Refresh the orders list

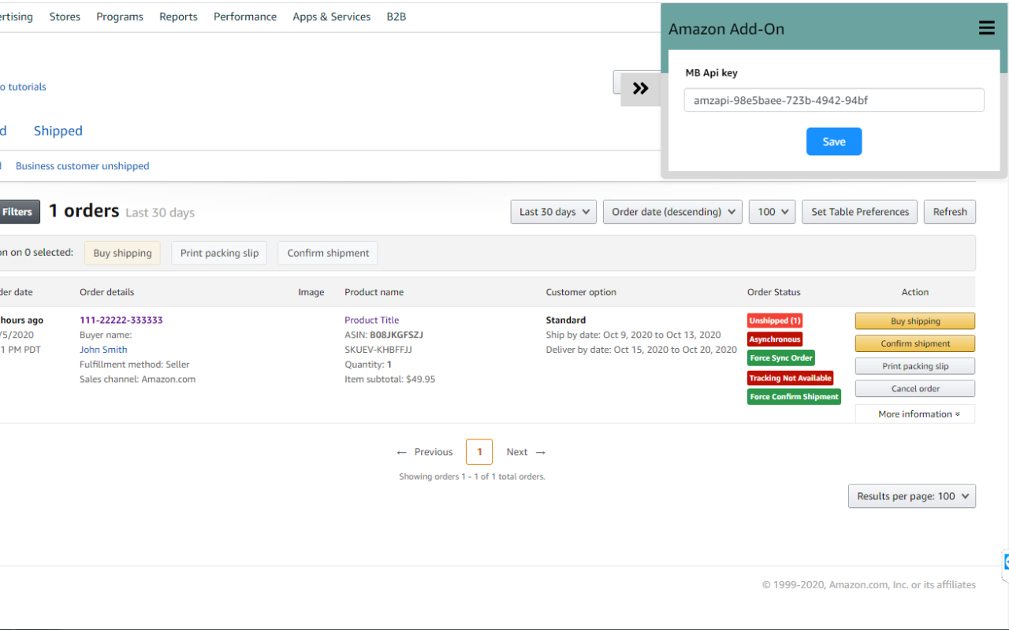[x=949, y=211]
